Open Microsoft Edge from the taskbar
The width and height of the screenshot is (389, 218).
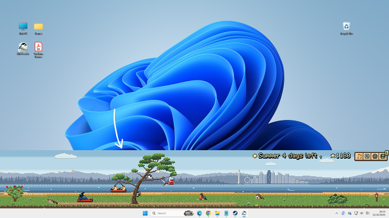[x=199, y=213]
